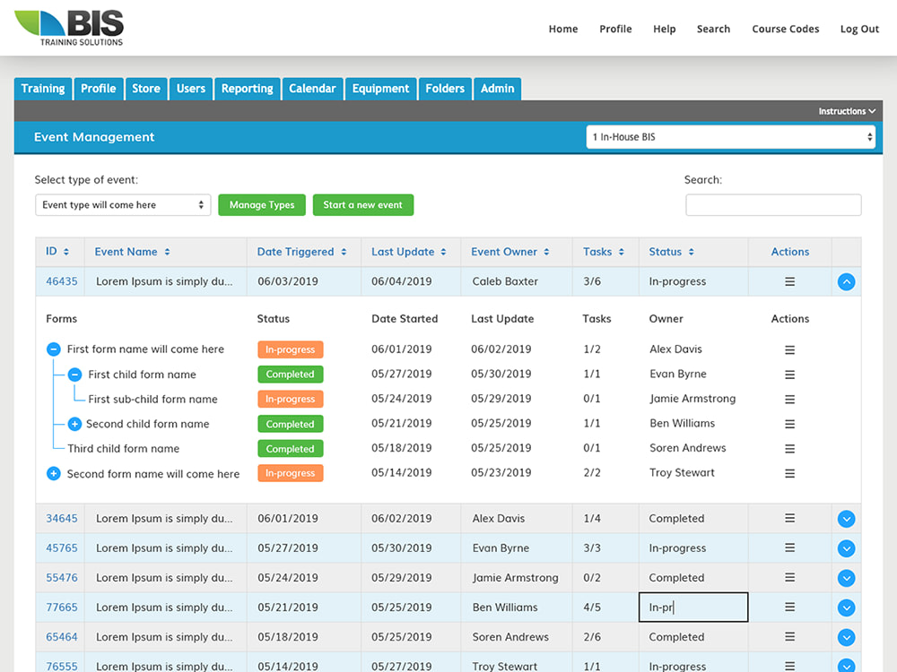Sort table by ID column arrows

[65, 252]
